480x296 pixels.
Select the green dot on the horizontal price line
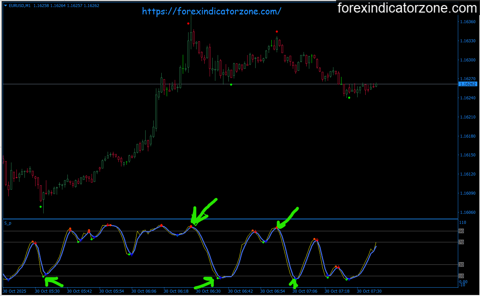(231, 85)
